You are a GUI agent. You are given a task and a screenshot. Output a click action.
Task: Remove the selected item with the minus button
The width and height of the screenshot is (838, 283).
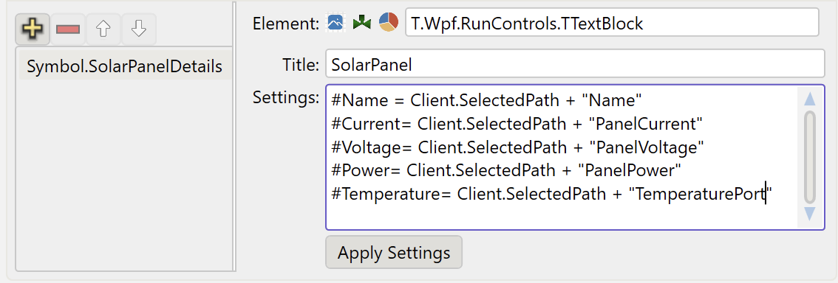(68, 29)
